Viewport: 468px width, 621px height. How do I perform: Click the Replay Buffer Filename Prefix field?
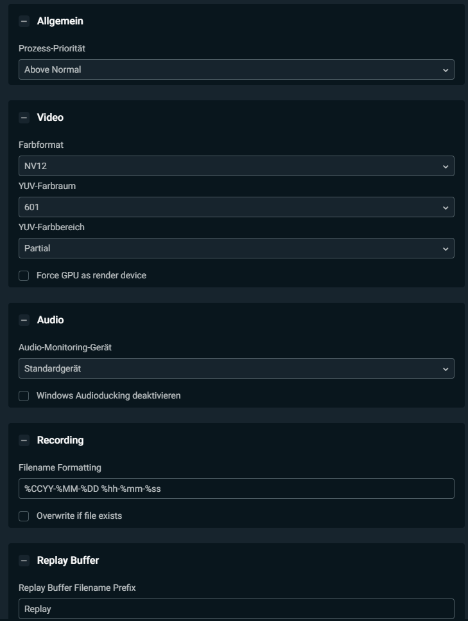(x=236, y=609)
